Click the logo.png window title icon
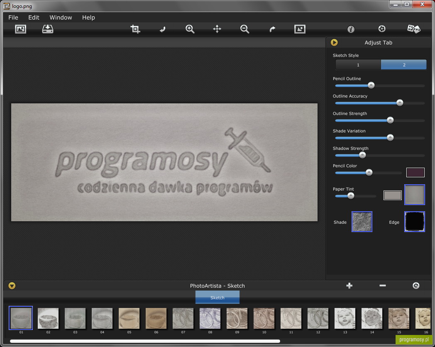 tap(7, 6)
